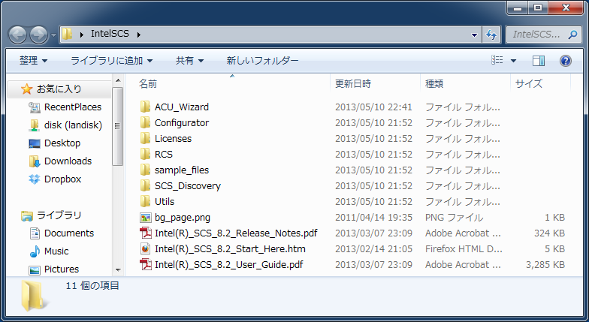Click the refresh button in address bar

tap(491, 35)
